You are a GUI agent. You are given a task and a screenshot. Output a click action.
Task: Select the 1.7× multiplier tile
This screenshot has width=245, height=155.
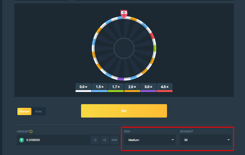(116, 87)
